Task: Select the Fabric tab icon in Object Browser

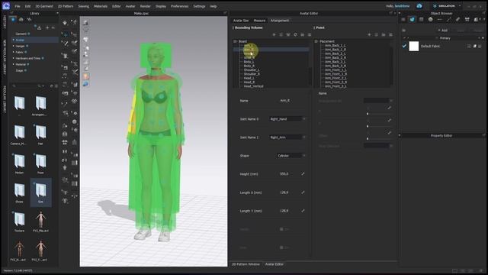Action: click(412, 19)
